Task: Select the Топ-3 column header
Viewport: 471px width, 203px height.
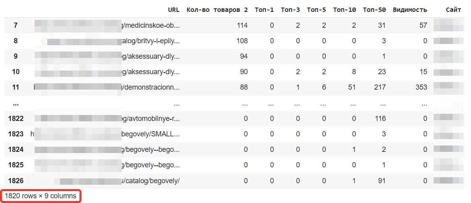Action: point(291,10)
